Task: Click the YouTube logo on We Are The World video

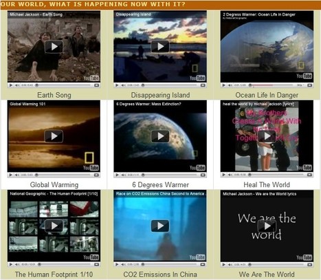Action: 305,257
